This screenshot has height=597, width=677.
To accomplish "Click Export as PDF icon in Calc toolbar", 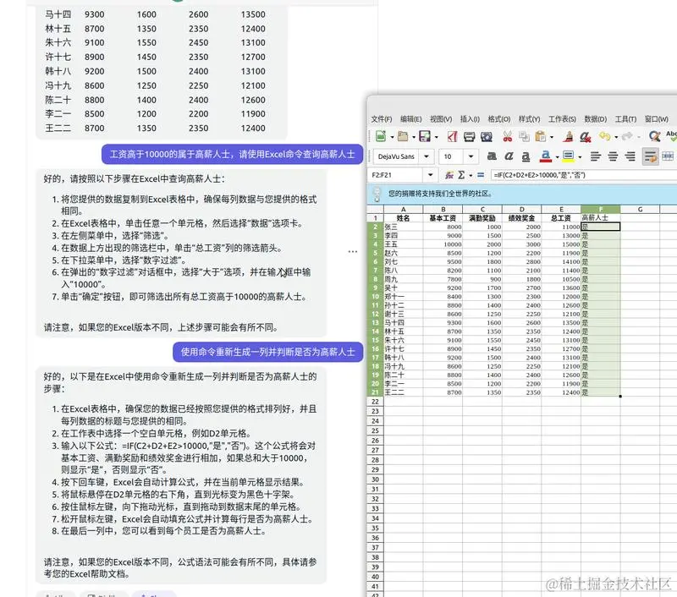I will click(452, 137).
